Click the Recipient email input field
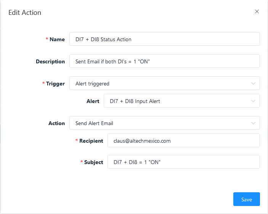This screenshot has height=214, width=268. 183,141
